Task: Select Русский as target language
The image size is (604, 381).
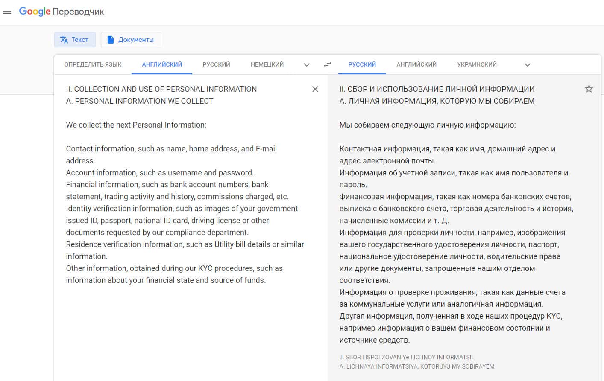Action: (x=362, y=64)
